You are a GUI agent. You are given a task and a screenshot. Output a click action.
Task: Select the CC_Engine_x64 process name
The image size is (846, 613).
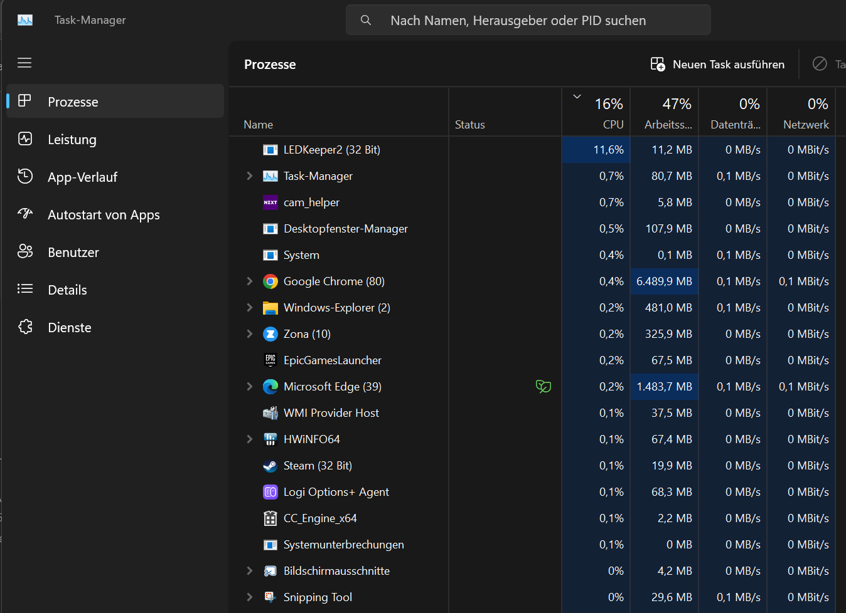pyautogui.click(x=320, y=518)
